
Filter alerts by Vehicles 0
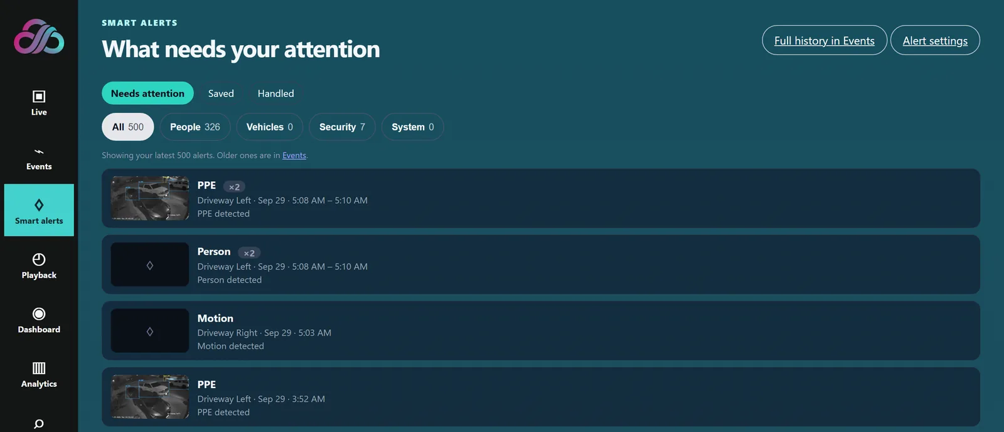click(270, 127)
